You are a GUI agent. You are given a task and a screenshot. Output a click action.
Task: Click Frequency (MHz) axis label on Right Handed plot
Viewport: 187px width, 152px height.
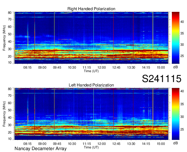tap(4, 38)
